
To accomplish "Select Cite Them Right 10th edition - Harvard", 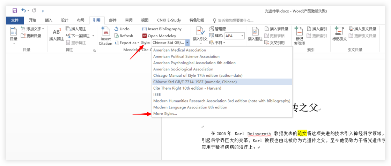I will (x=222, y=88).
